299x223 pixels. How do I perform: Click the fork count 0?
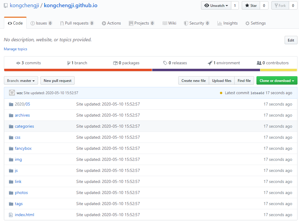pyautogui.click(x=293, y=5)
